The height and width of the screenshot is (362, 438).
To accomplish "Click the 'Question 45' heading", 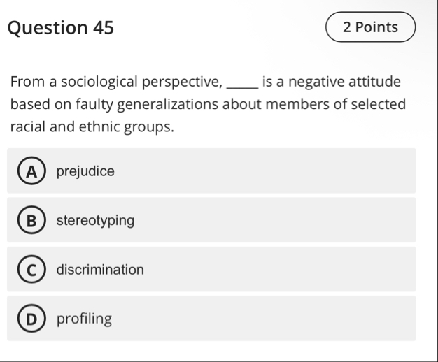I will [x=61, y=28].
